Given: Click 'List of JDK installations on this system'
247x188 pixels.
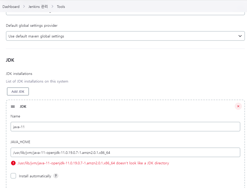Looking at the screenshot, I should 37,81.
